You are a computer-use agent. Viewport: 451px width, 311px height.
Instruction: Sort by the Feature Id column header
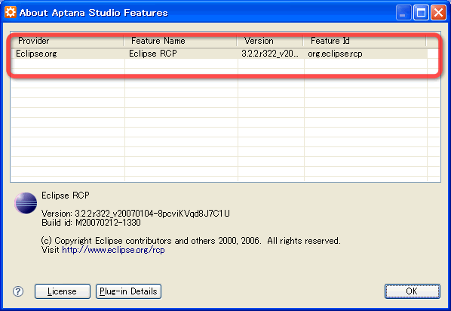[365, 41]
